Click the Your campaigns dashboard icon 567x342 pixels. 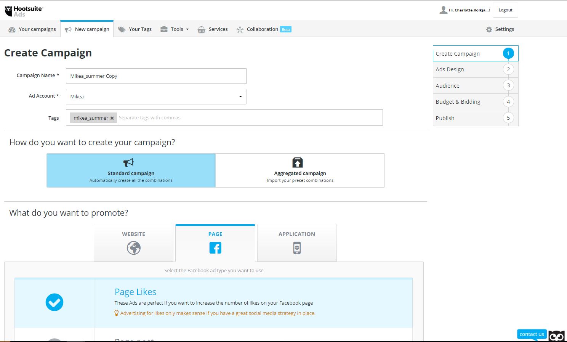12,29
